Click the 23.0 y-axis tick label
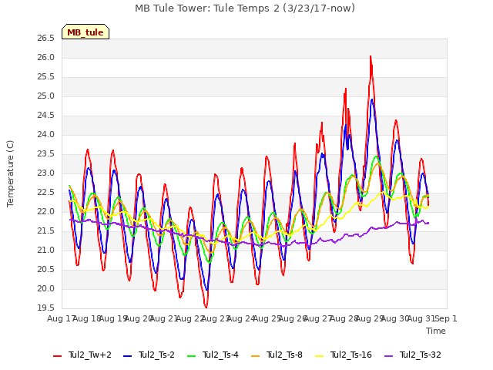The width and height of the screenshot is (493, 370). coord(46,173)
